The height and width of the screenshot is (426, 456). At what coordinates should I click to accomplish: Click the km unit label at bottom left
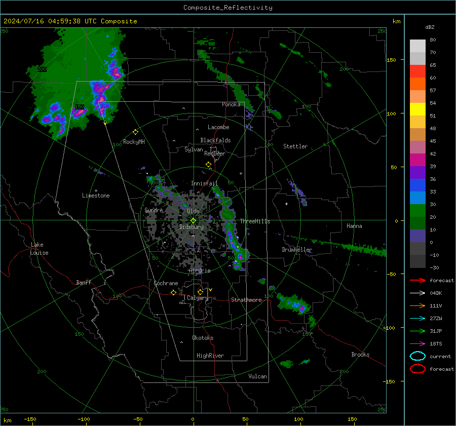pyautogui.click(x=8, y=420)
